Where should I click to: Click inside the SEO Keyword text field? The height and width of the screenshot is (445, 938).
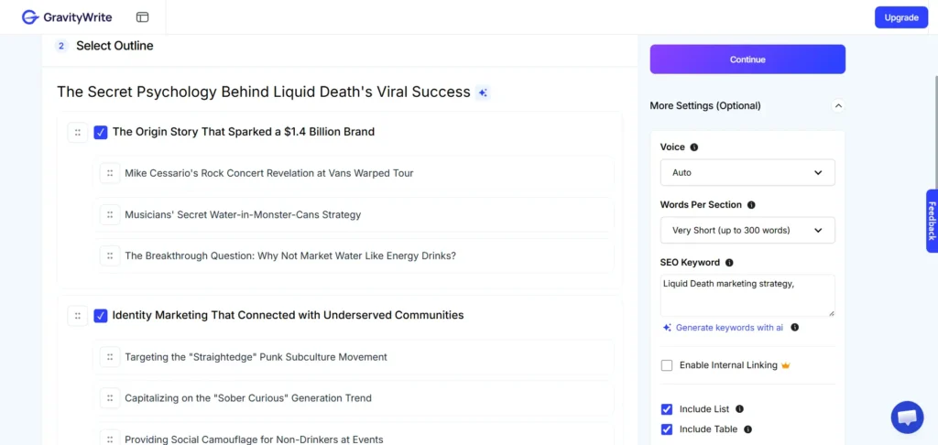[747, 296]
